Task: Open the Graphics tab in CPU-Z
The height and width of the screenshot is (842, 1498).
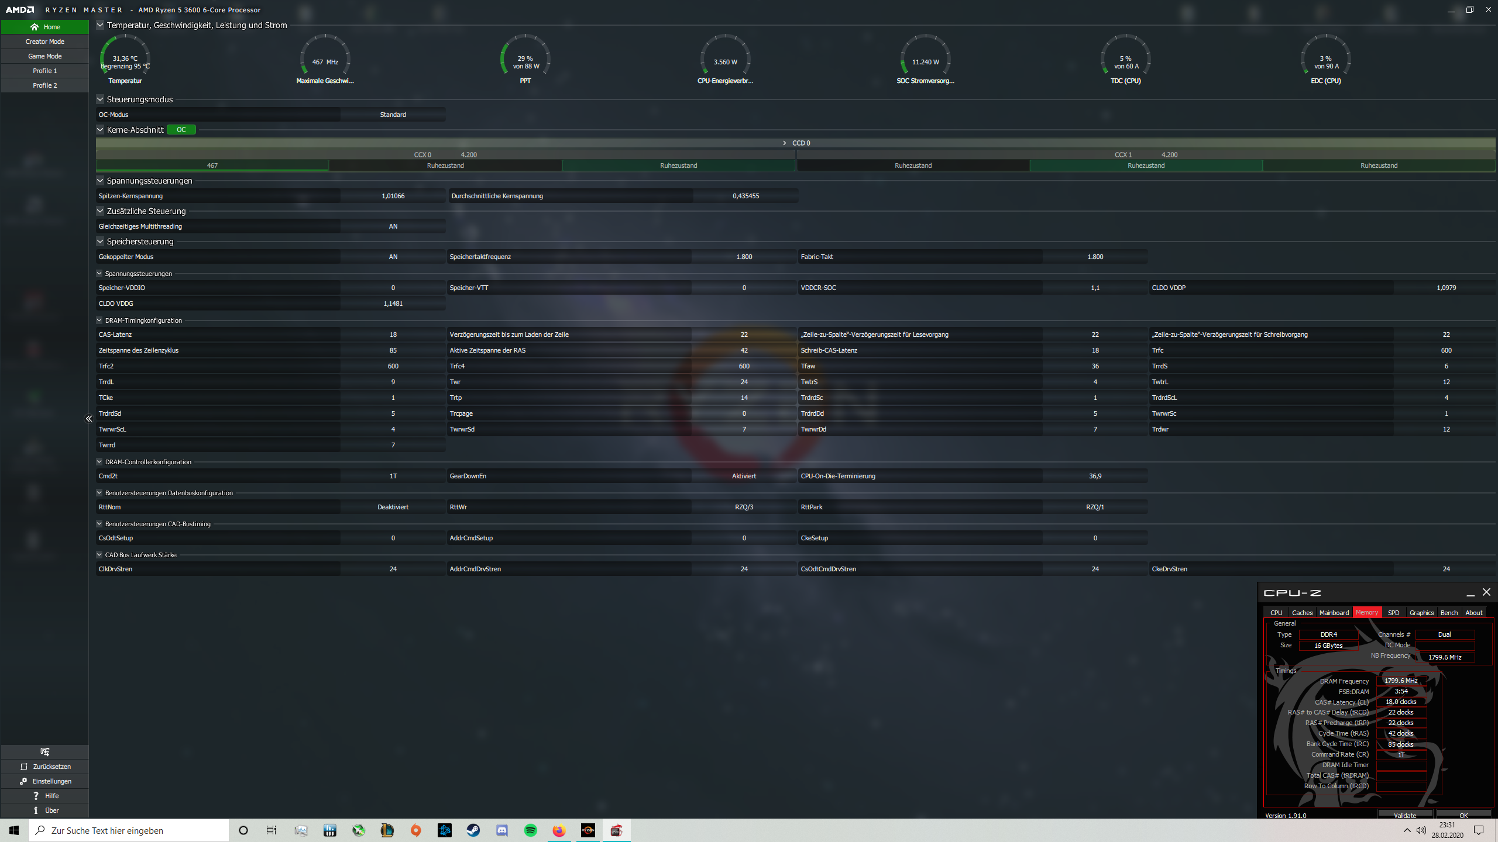Action: point(1421,612)
